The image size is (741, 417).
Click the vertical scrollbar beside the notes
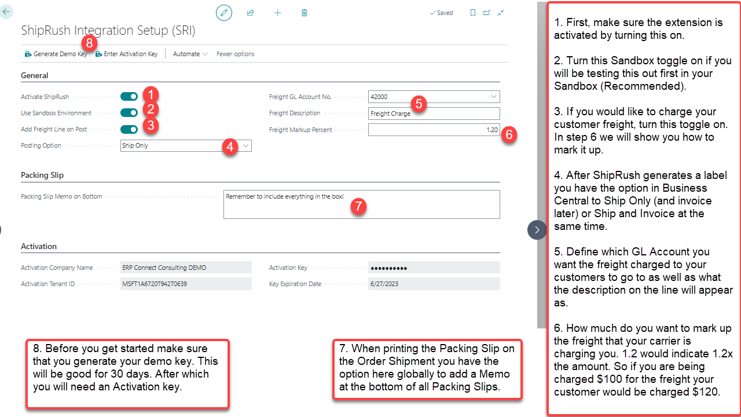pos(542,165)
